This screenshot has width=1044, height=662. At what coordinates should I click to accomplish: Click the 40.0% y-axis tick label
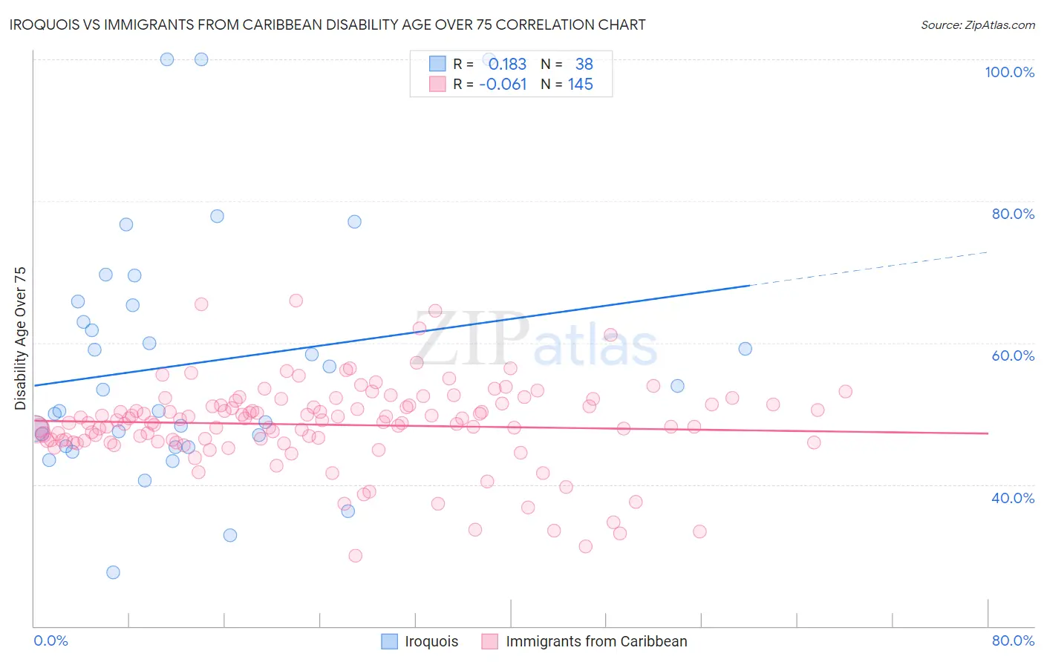tap(1013, 498)
